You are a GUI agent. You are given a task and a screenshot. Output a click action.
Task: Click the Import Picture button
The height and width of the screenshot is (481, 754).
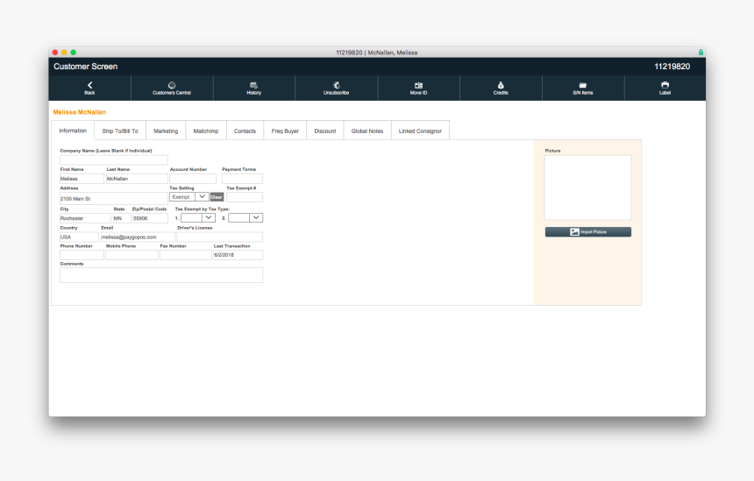[587, 232]
